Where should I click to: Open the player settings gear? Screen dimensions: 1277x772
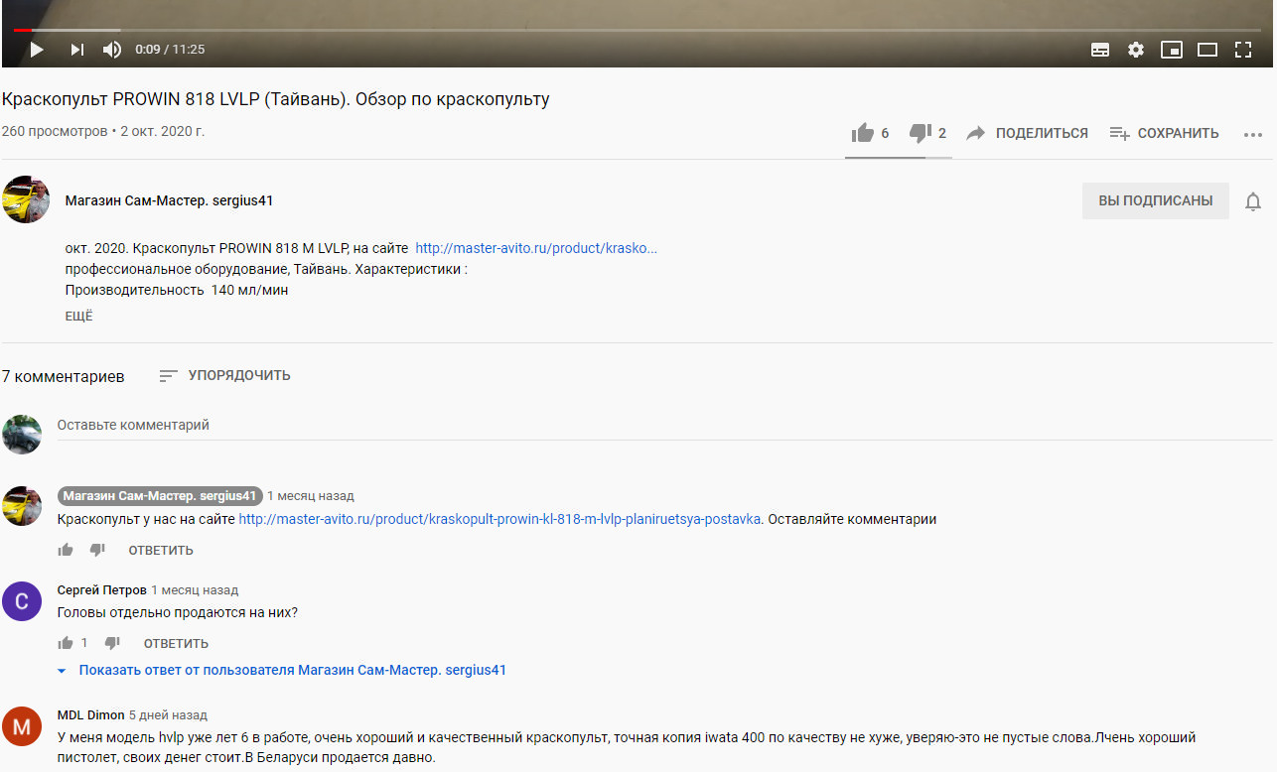pos(1136,50)
